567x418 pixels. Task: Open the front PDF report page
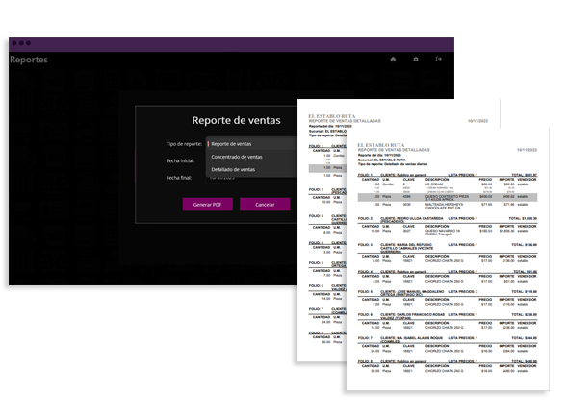tap(448, 258)
